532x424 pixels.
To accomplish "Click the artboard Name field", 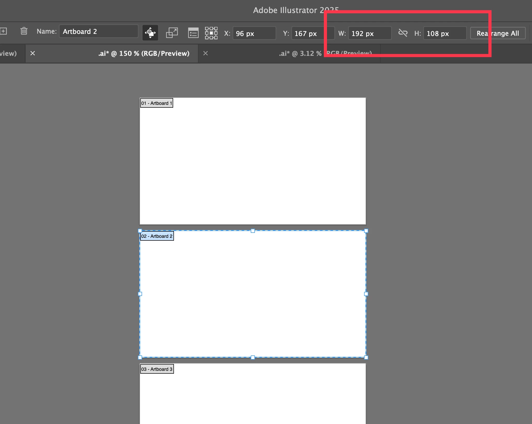I will point(98,32).
